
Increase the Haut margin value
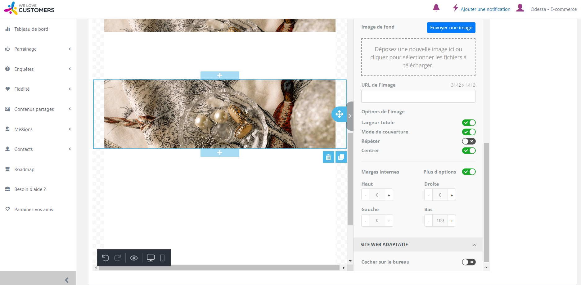coord(389,195)
